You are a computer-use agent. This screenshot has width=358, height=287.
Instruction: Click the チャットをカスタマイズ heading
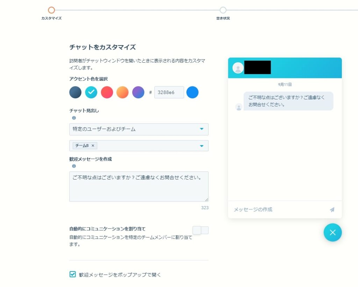[x=102, y=47]
